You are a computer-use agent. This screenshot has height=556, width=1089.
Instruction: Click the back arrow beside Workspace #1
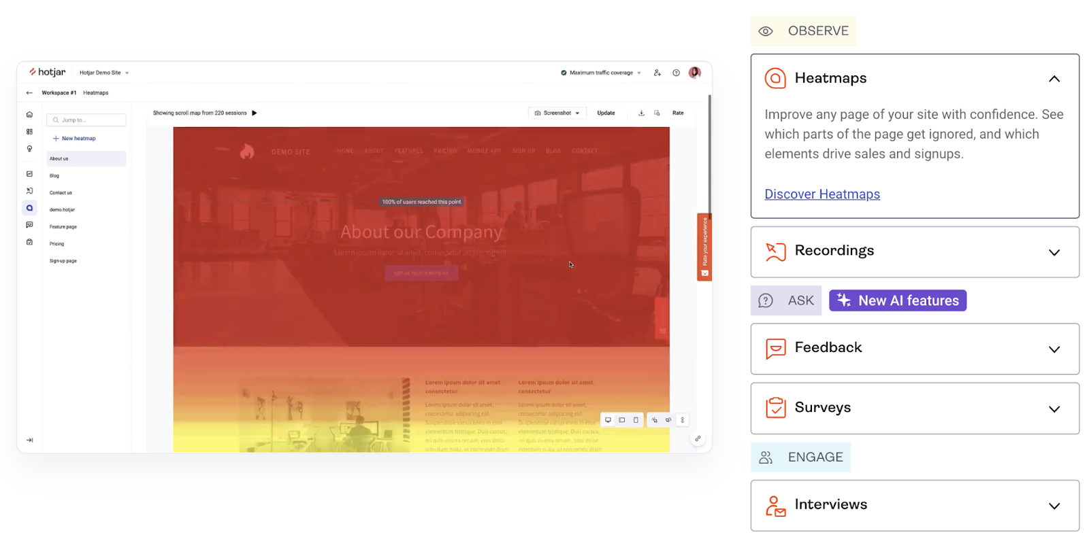coord(29,92)
